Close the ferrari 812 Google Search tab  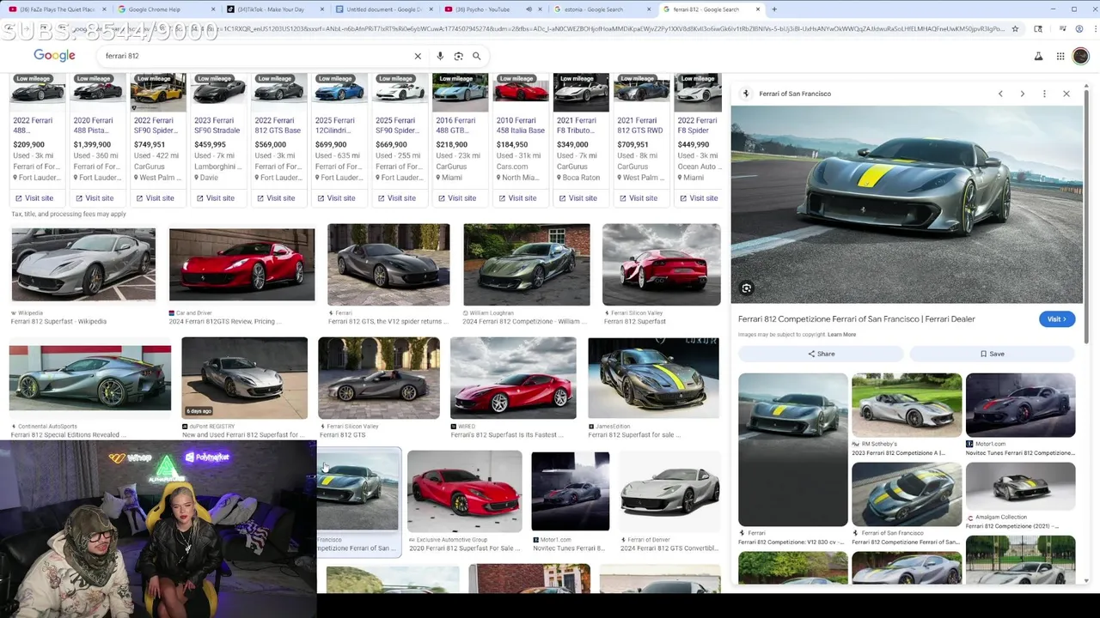coord(758,9)
